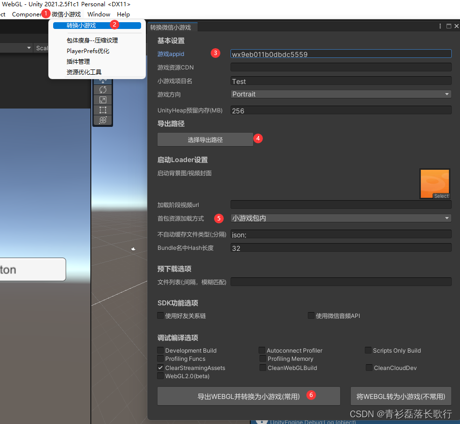
Task: Close the 转换微信小游戏 panel
Action: (x=457, y=26)
